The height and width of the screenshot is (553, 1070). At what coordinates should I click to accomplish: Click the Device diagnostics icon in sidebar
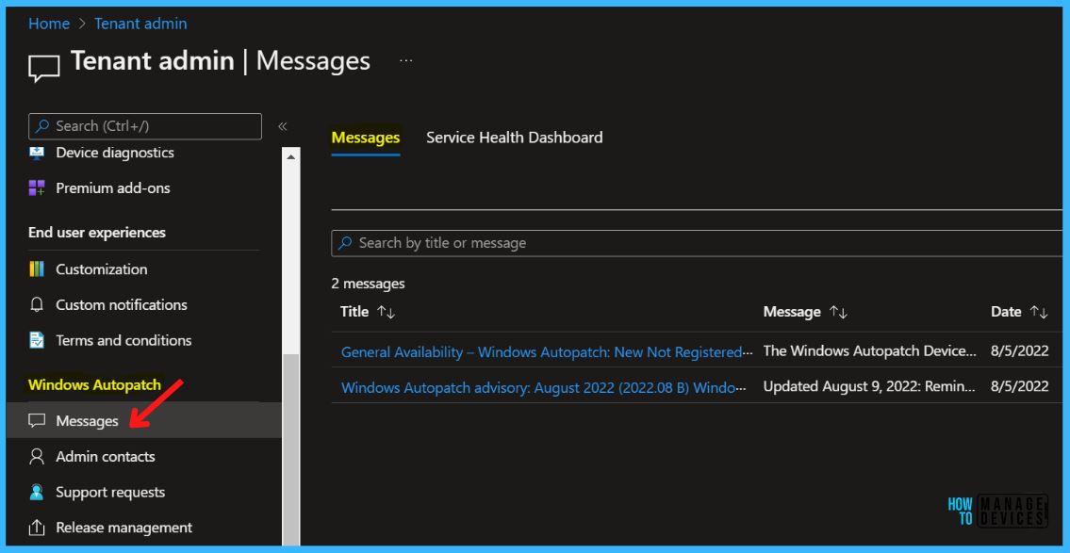click(37, 153)
